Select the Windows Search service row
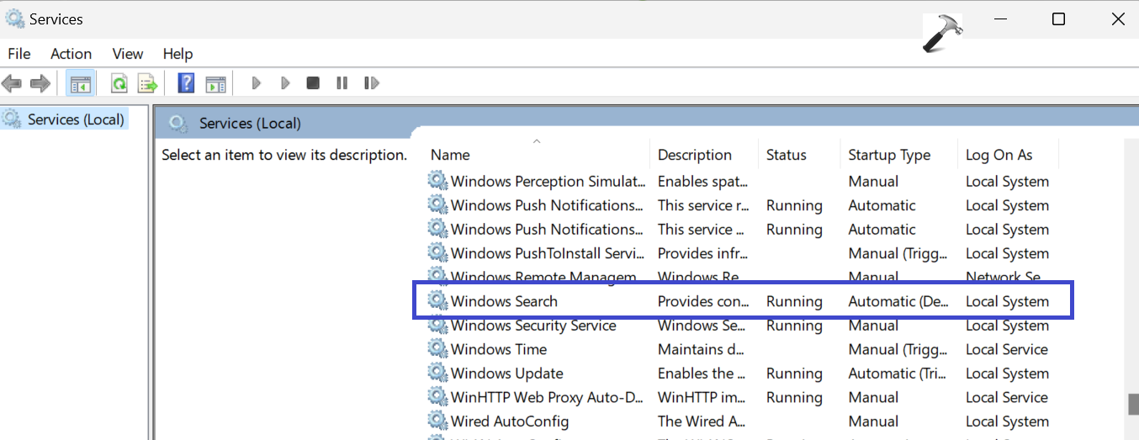The height and width of the screenshot is (440, 1139). (x=504, y=301)
